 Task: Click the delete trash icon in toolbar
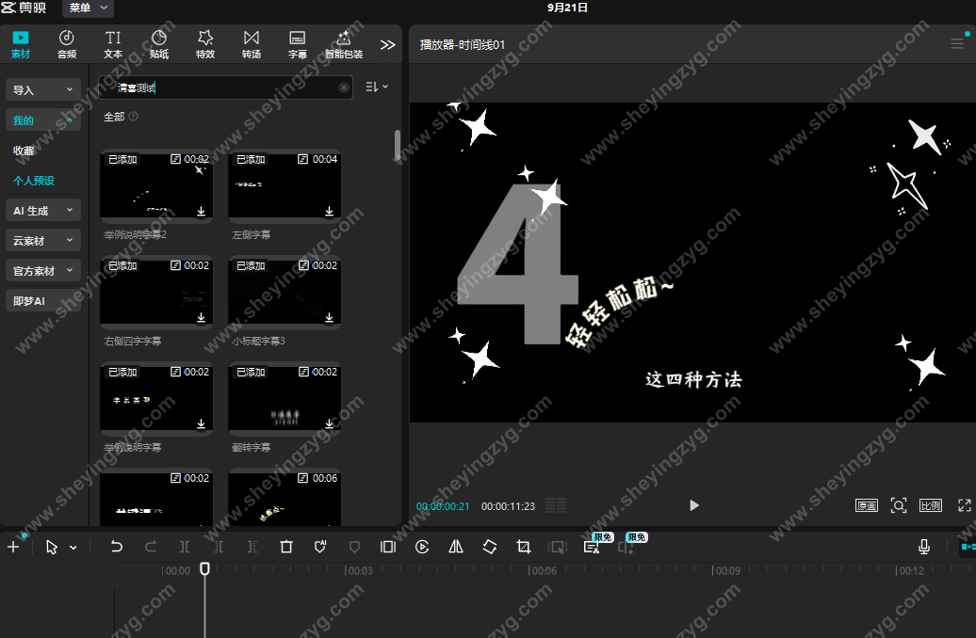point(286,547)
